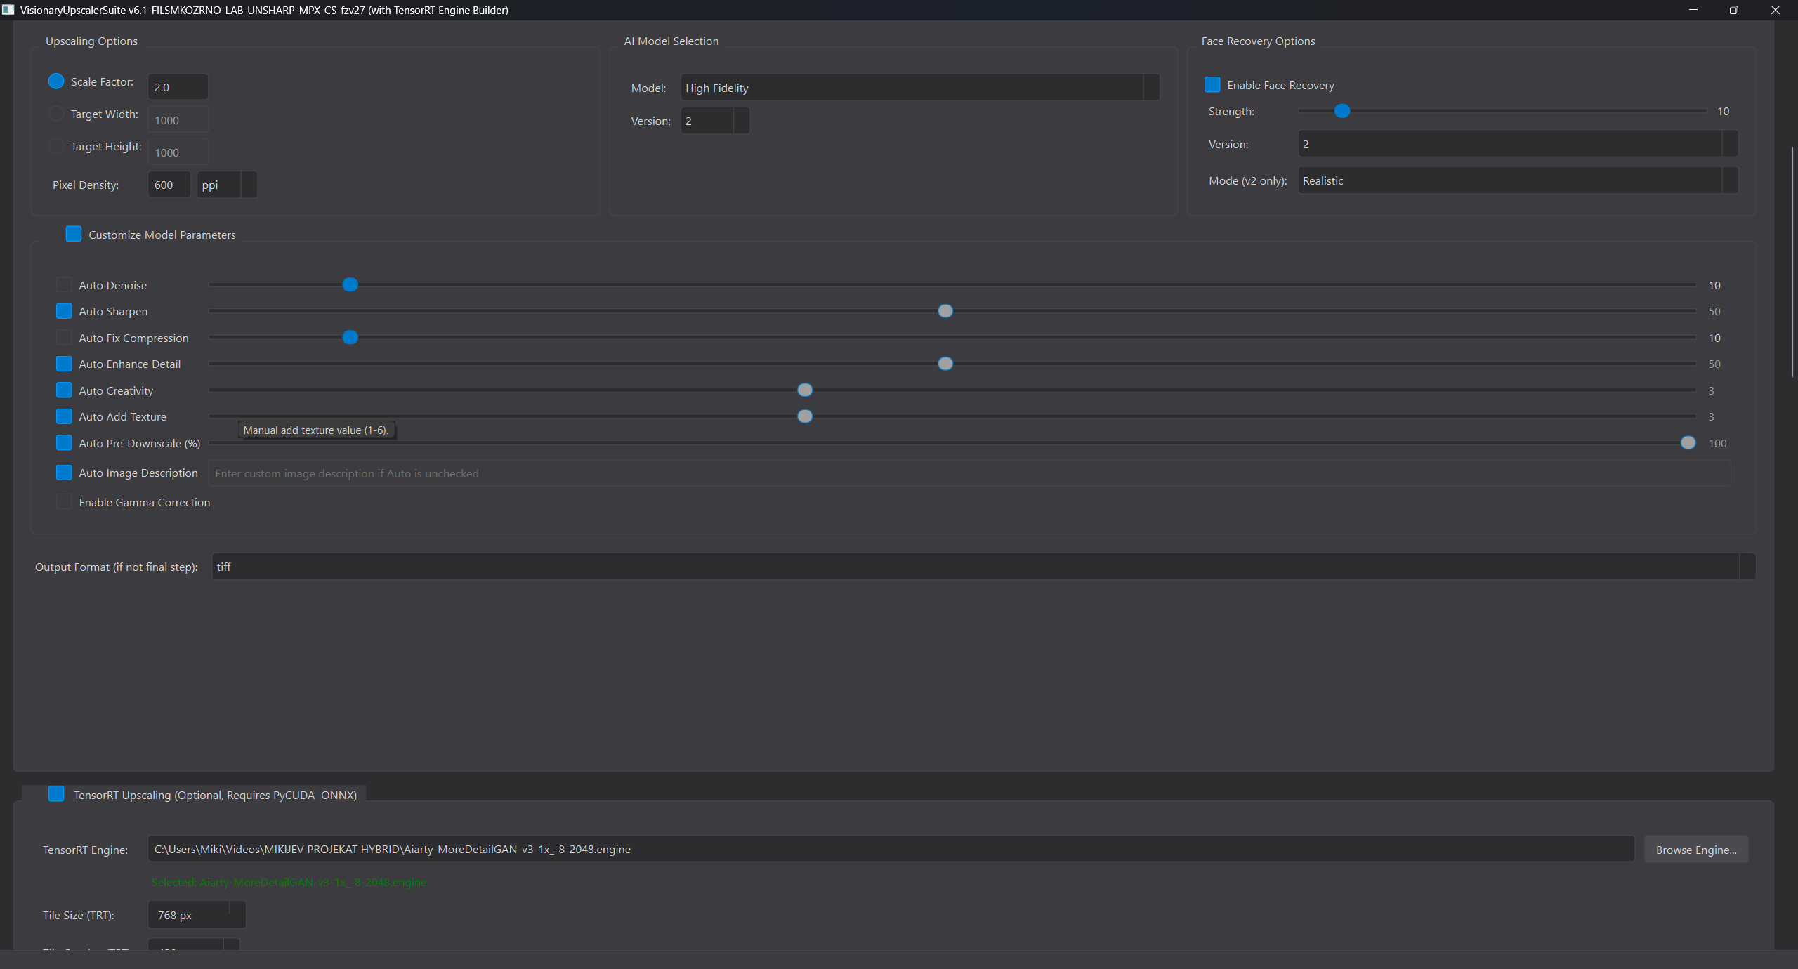
Task: Open the AI model Version dropdown
Action: click(x=715, y=121)
